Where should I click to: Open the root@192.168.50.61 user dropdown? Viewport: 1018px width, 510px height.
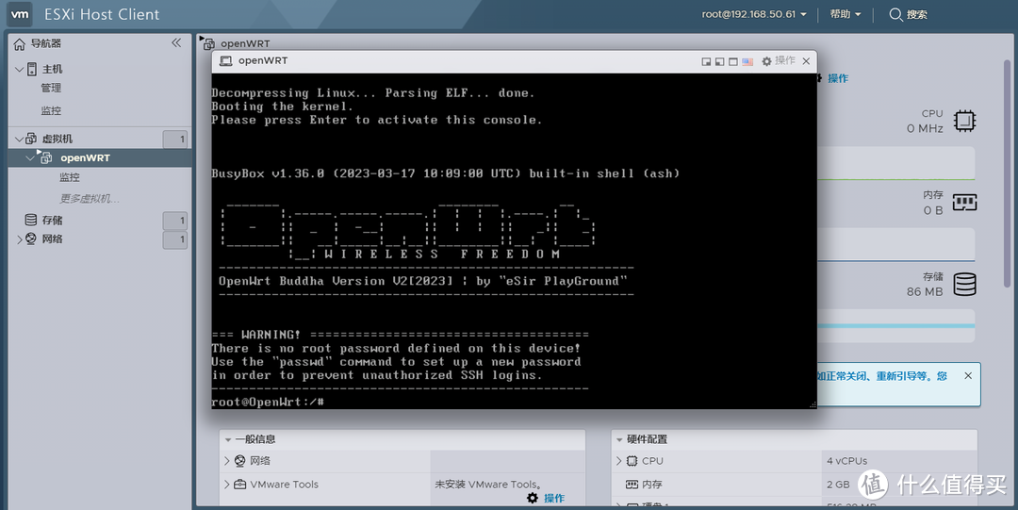[754, 14]
